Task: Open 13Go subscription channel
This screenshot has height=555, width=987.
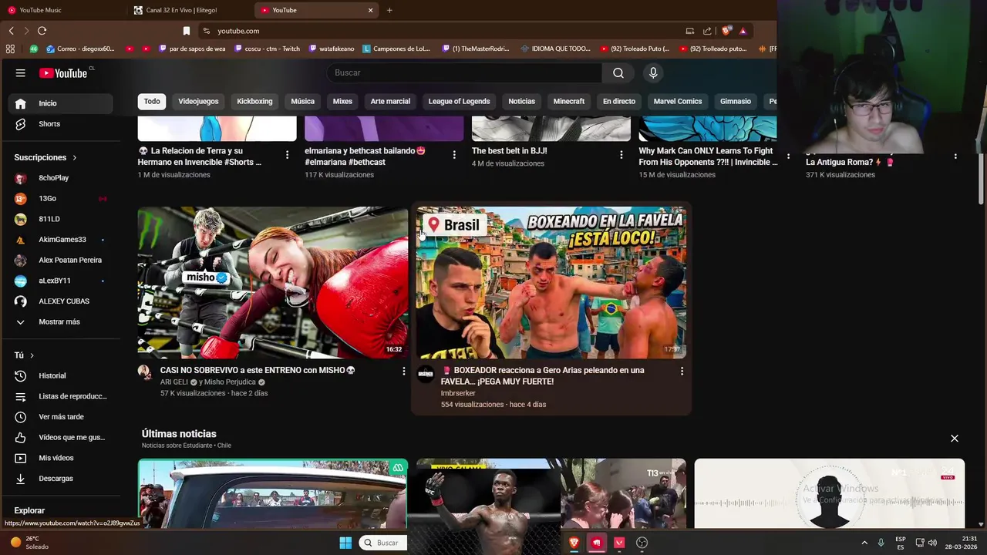Action: [60, 198]
